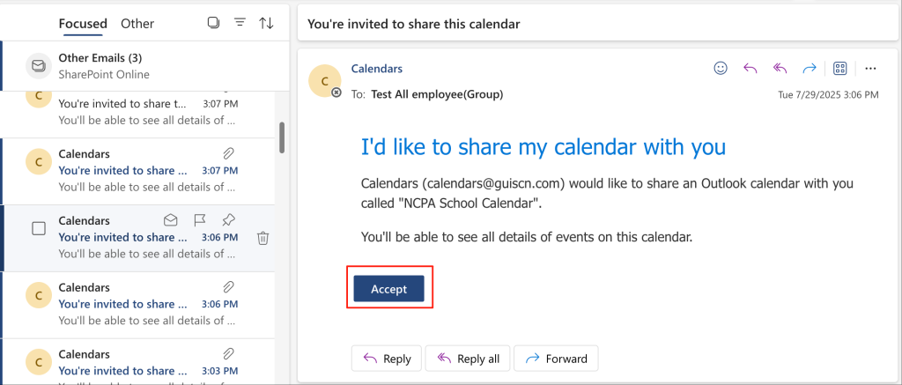Click the message list scrollbar thumb
The width and height of the screenshot is (902, 385).
click(x=282, y=137)
